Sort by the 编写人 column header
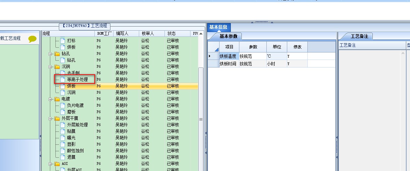 coord(126,33)
